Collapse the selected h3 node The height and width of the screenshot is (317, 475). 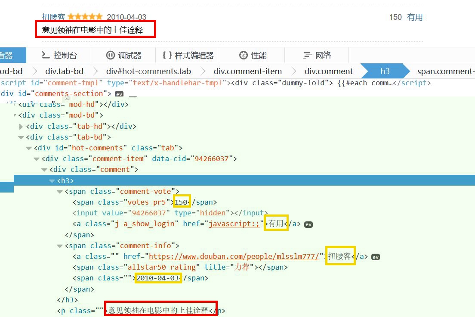click(x=52, y=181)
